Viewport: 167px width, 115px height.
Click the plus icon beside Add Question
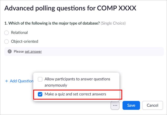(x=7, y=81)
